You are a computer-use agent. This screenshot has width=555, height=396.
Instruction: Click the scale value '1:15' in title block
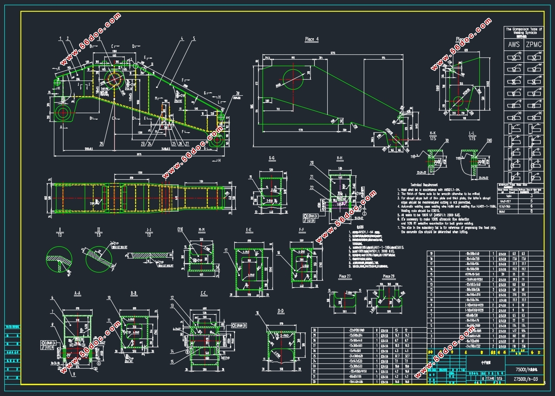pos(499,379)
